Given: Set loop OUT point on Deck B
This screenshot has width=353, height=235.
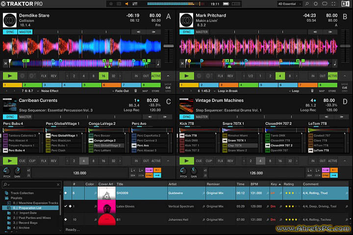Looking at the screenshot, I should pyautogui.click(x=323, y=76).
